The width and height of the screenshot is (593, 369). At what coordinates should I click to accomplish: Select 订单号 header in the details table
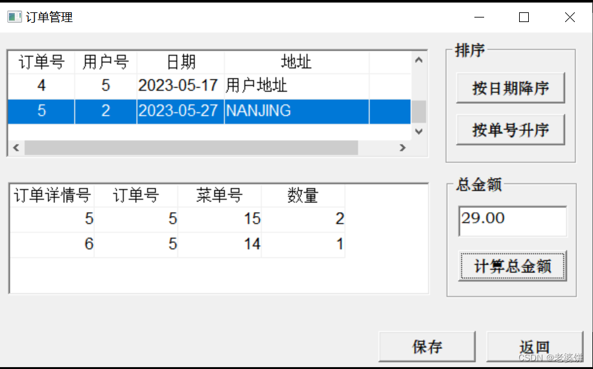[135, 196]
